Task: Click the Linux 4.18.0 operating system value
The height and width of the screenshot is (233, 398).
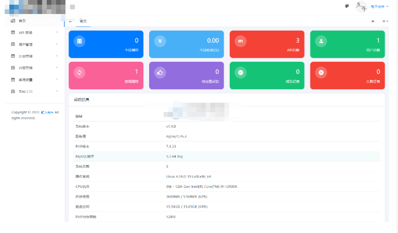Action: [189, 176]
